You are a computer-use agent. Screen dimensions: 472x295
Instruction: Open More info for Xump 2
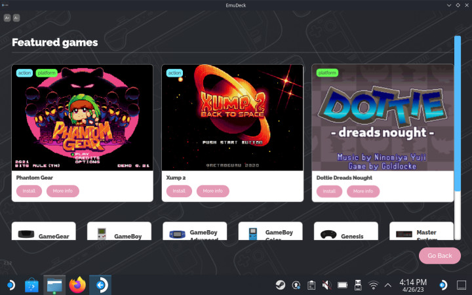tap(213, 191)
